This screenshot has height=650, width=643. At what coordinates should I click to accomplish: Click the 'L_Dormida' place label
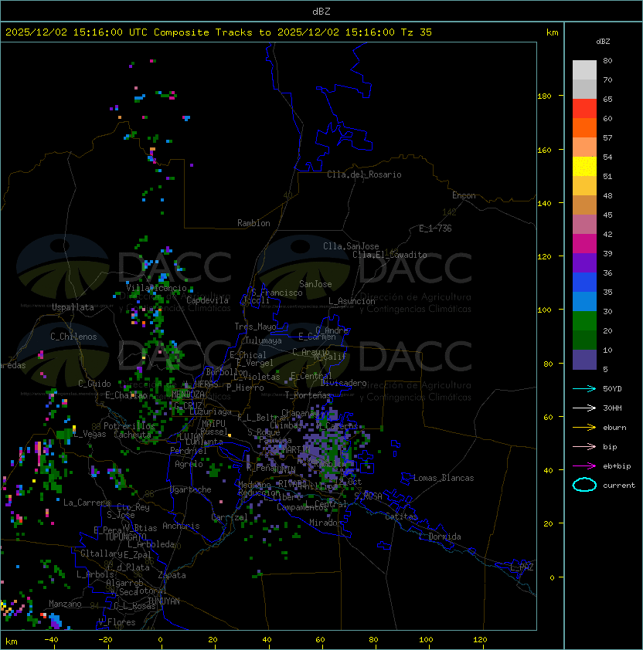click(x=440, y=537)
